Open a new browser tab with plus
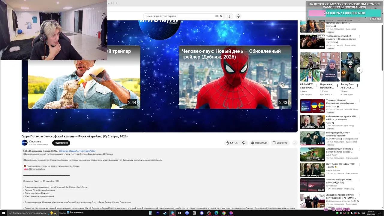This screenshot has height=216, width=384. pyautogui.click(x=117, y=3)
